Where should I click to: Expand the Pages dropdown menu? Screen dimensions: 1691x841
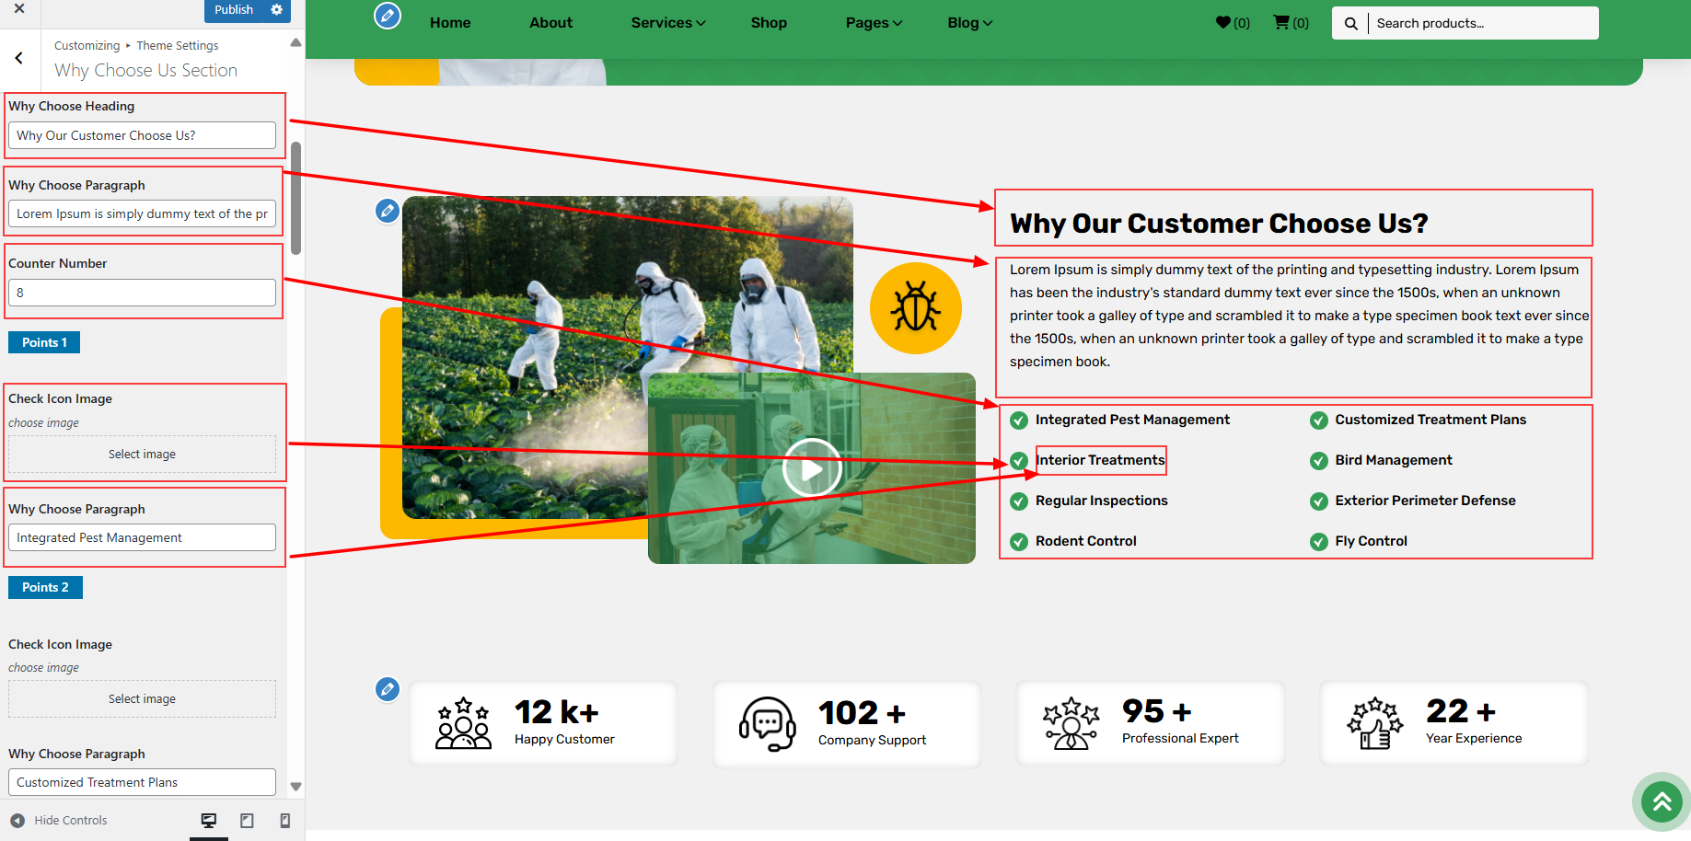tap(874, 23)
